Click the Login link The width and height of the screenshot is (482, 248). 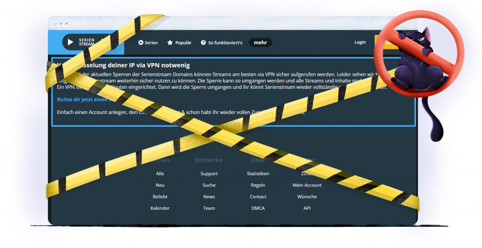(x=360, y=42)
